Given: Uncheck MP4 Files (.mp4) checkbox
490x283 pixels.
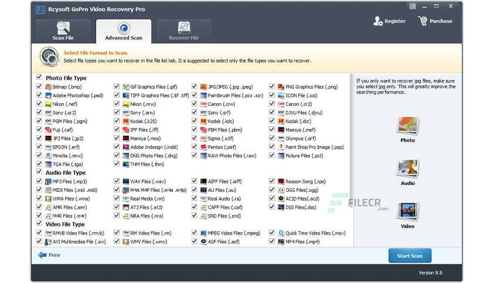Looking at the screenshot, I should tap(272, 241).
